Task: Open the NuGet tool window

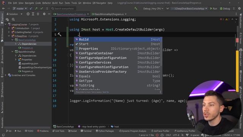Action: [73, 131]
